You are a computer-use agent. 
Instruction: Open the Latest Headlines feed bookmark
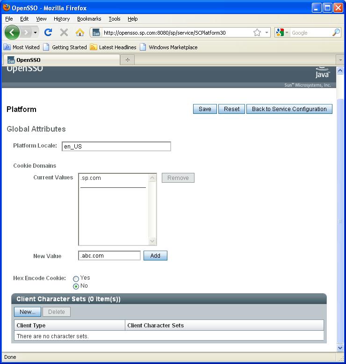tap(113, 47)
